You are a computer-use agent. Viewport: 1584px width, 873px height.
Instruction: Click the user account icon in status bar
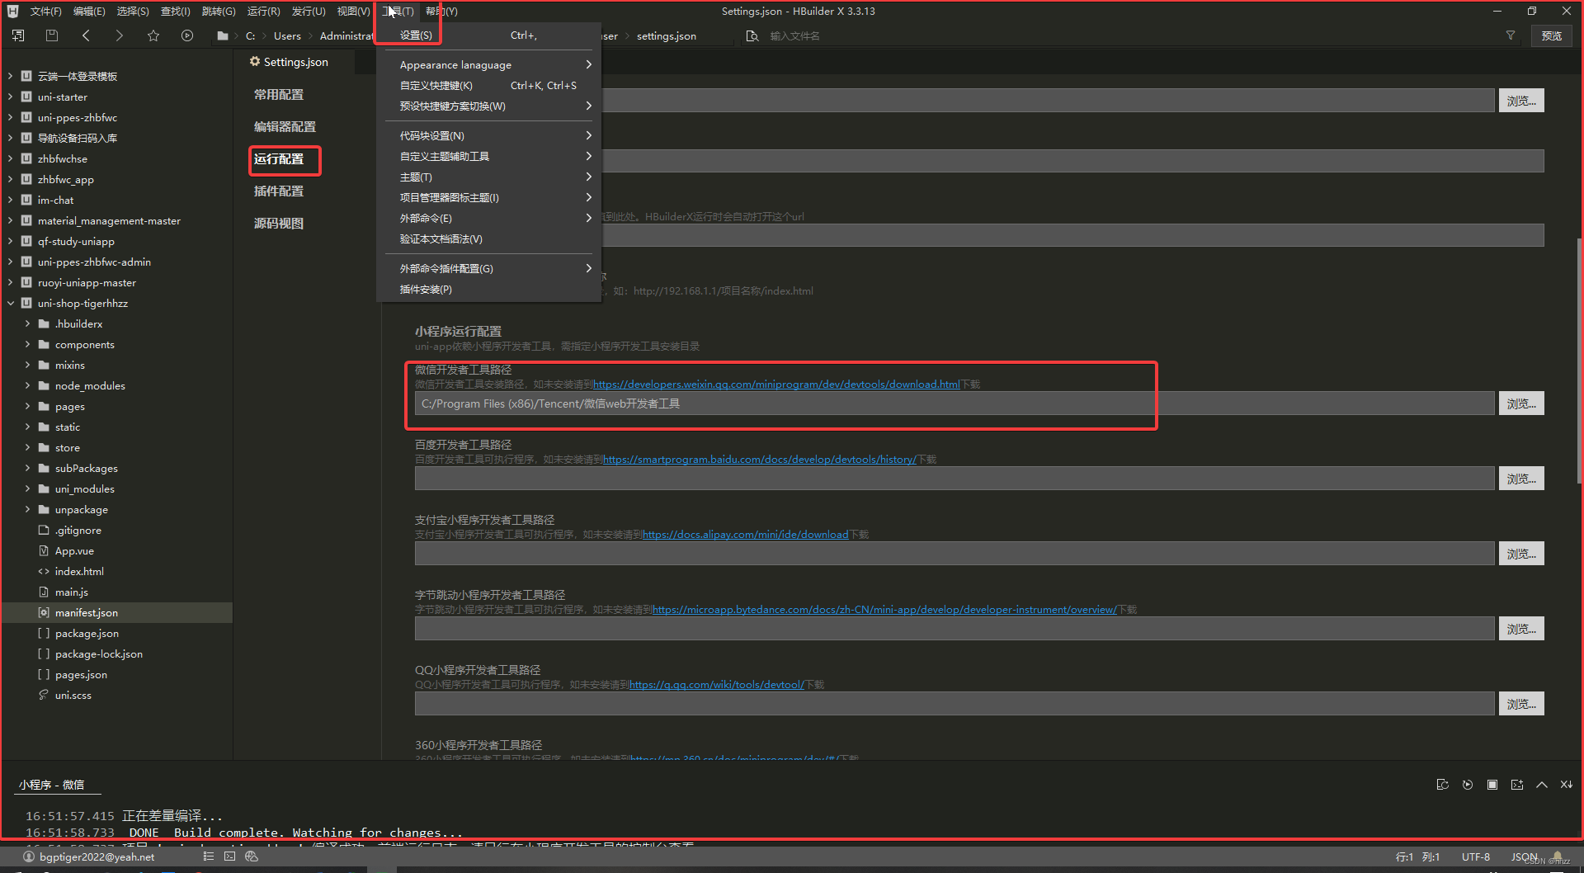point(29,856)
